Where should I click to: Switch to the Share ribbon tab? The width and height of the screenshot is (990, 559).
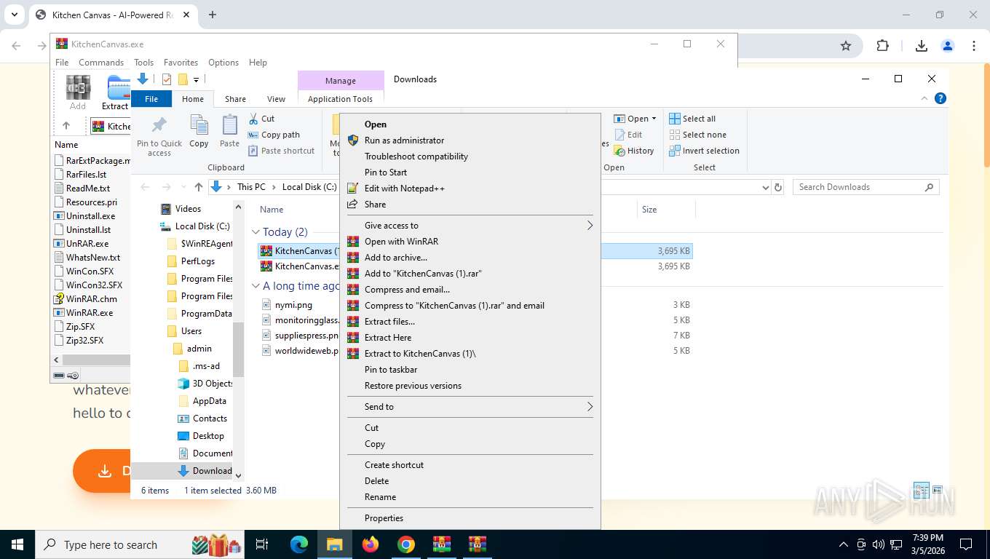[235, 99]
